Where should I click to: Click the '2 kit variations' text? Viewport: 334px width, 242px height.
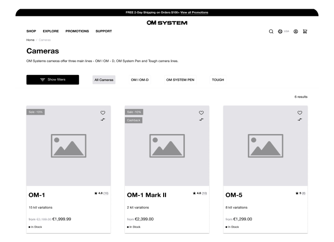138,207
